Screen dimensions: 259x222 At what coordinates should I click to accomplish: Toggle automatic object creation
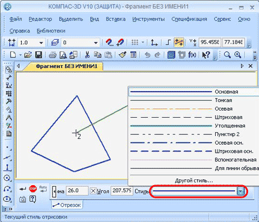[43, 189]
